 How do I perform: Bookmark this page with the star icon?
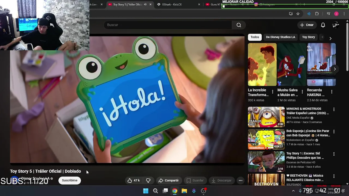[x=298, y=14]
